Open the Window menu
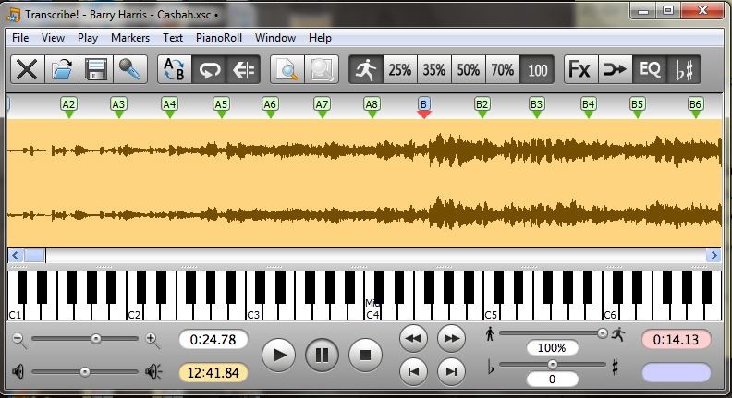 [x=275, y=38]
